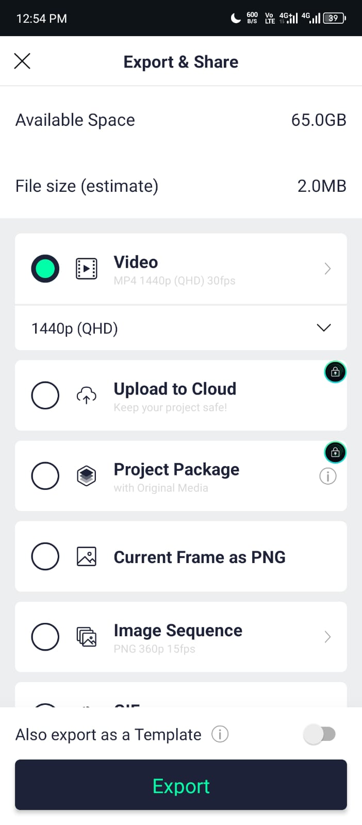Tap the Image Sequence option title
This screenshot has width=362, height=825.
178,630
